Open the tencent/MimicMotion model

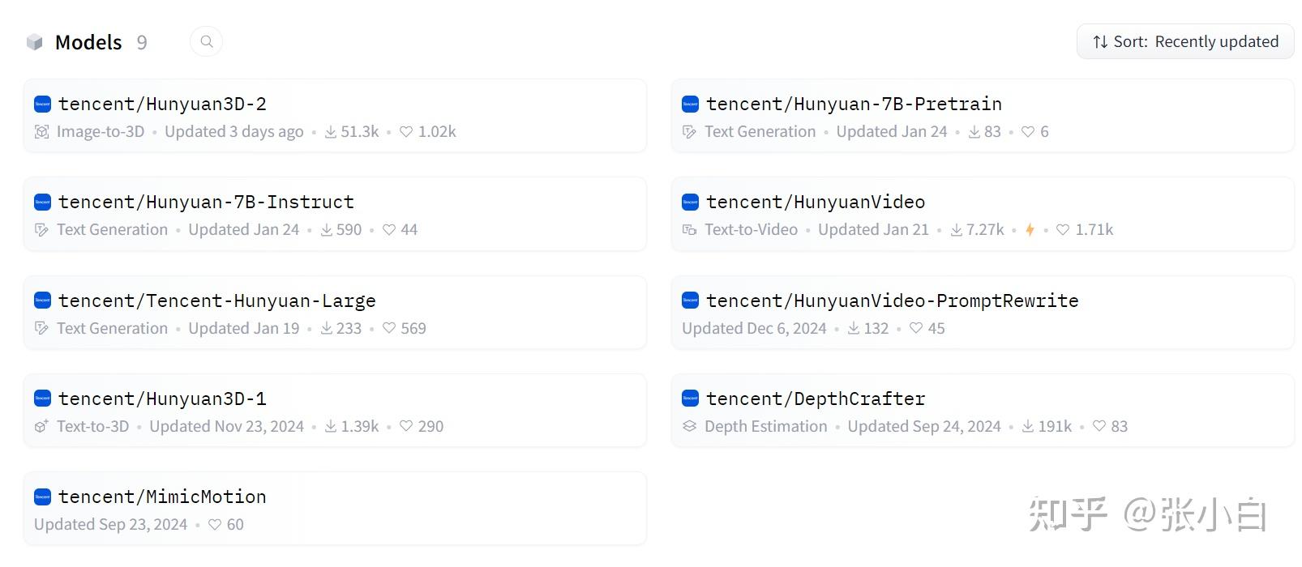coord(162,497)
